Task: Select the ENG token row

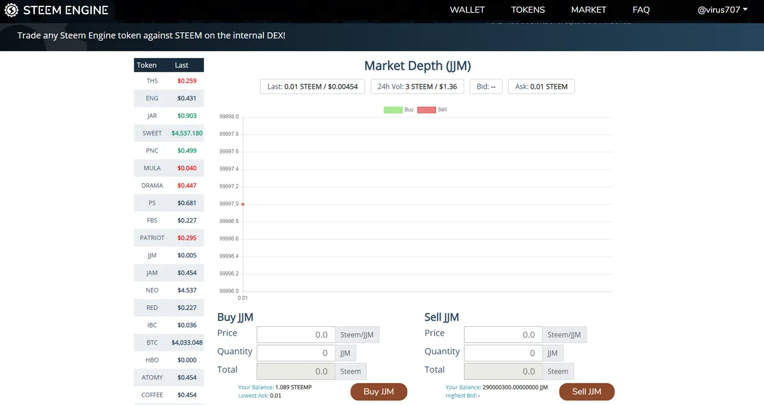Action: 169,98
